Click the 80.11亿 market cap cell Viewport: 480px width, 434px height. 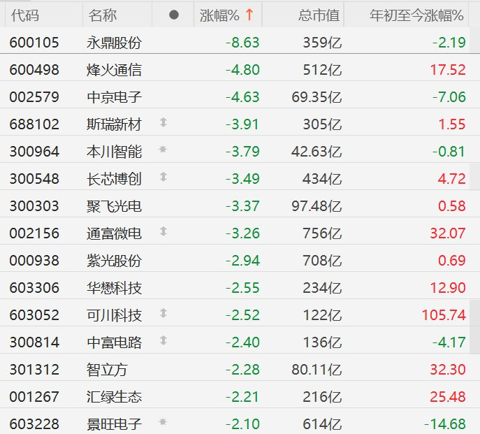[317, 370]
